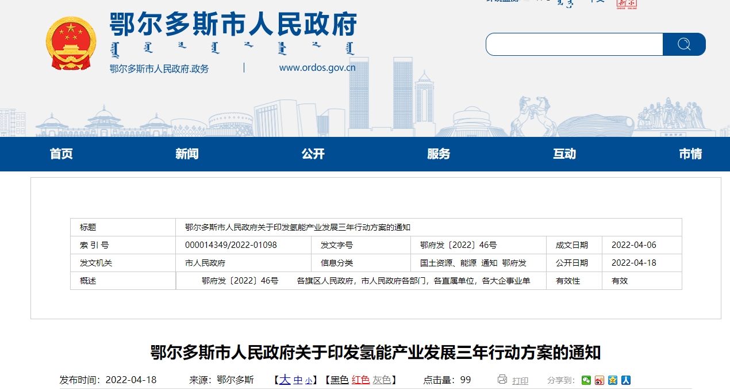
Task: Set font size to small (小)
Action: pyautogui.click(x=309, y=380)
